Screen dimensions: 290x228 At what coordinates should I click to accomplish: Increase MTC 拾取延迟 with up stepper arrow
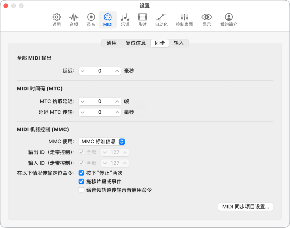118,101
